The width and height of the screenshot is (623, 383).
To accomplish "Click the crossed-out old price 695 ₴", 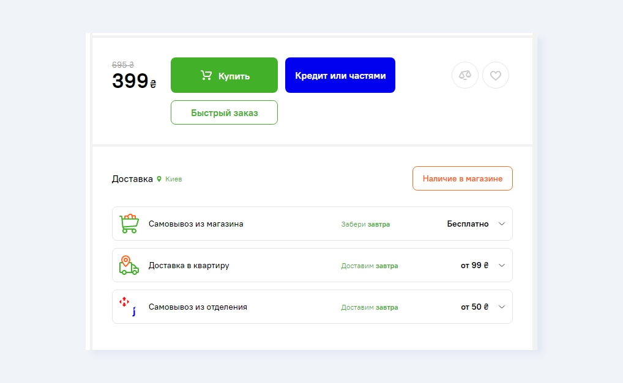I will click(123, 65).
